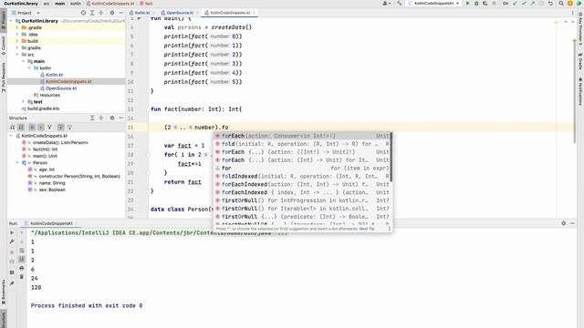Image resolution: width=584 pixels, height=328 pixels.
Task: Toggle autoscroll from source in Structure toolbar
Action: 69,128
